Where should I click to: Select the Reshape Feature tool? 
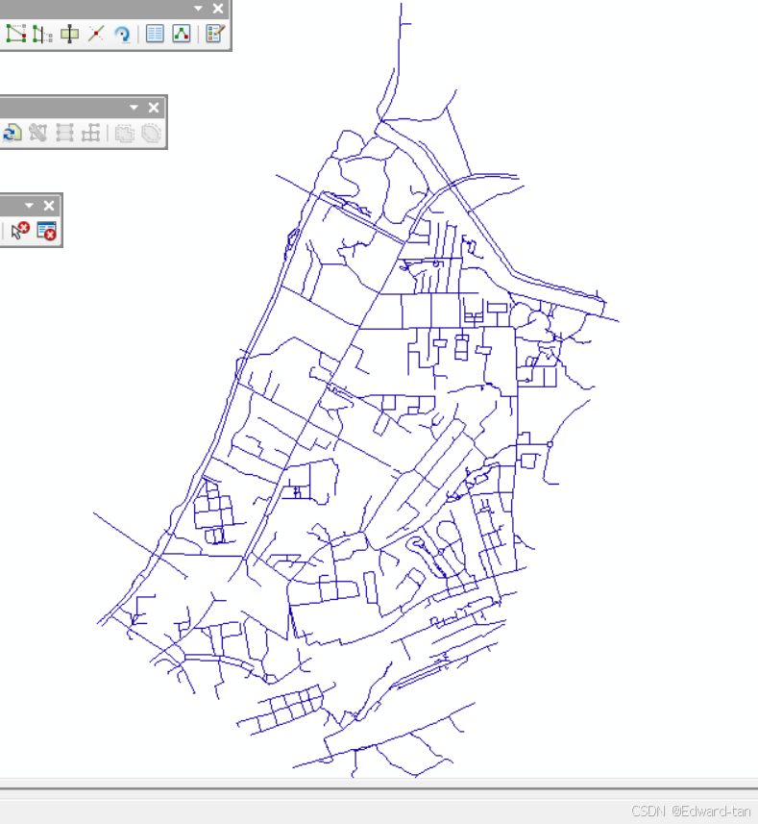tap(42, 34)
